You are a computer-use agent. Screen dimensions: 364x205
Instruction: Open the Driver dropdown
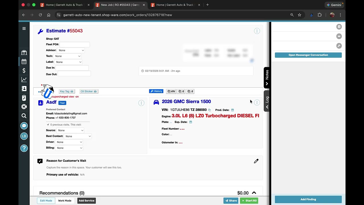point(69,142)
